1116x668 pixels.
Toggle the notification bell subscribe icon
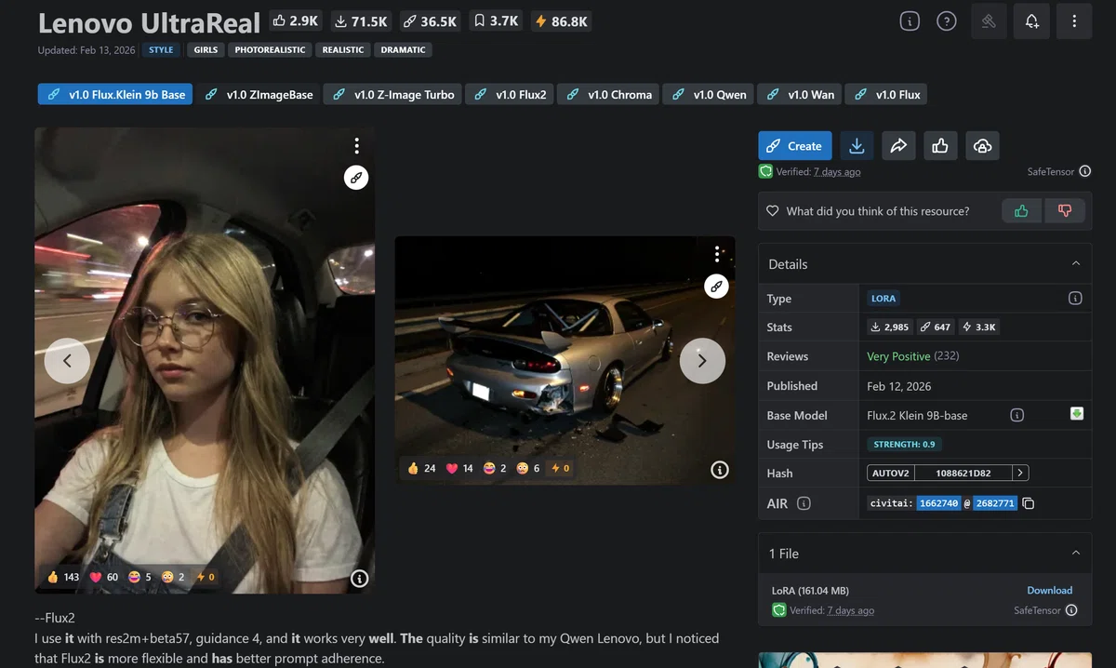1032,21
